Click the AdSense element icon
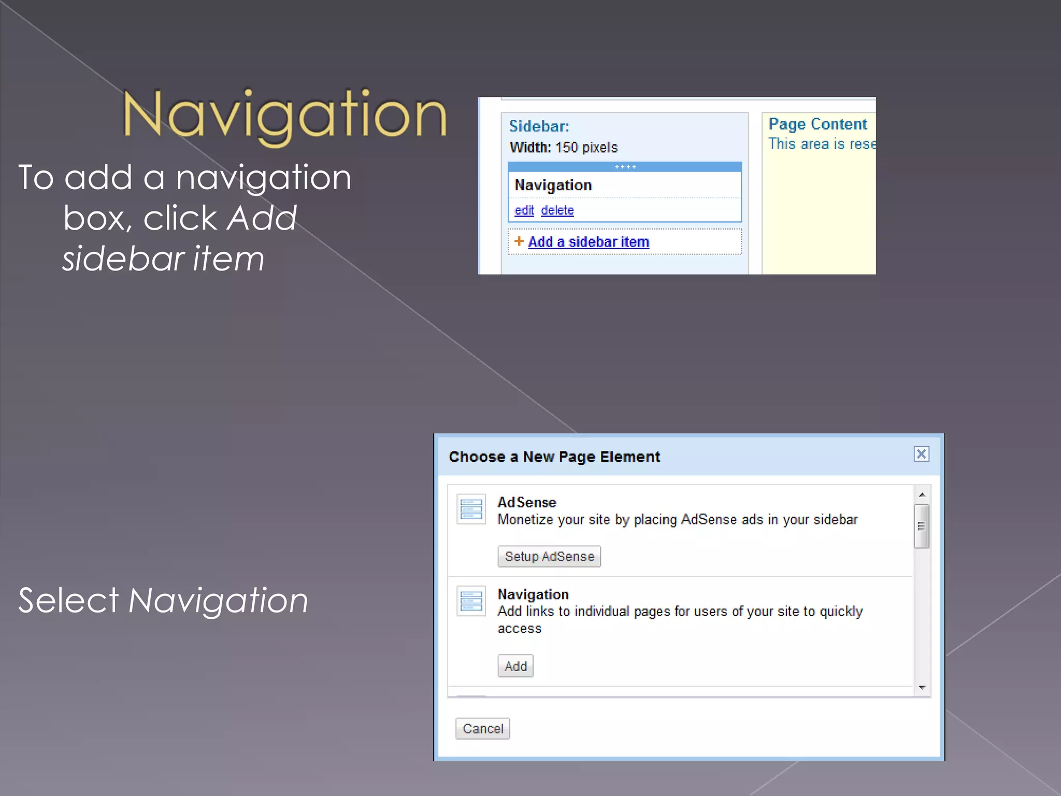1061x796 pixels. coord(471,509)
